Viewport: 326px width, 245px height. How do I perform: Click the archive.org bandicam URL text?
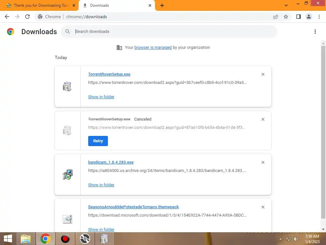pos(167,171)
